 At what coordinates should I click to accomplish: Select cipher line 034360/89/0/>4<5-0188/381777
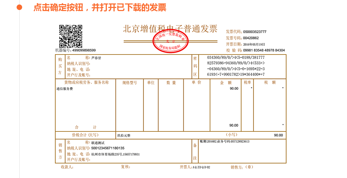[236, 57]
